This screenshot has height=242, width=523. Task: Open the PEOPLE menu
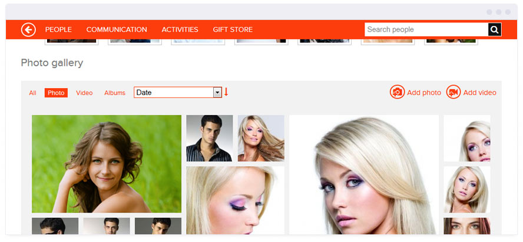[x=58, y=29]
